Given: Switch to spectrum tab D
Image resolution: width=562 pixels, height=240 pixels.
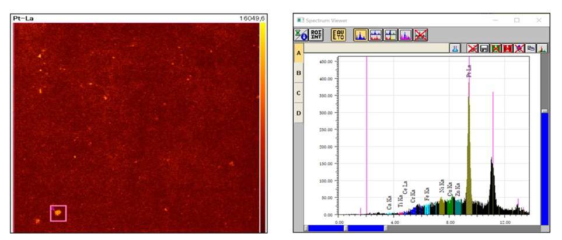Looking at the screenshot, I should coord(299,113).
